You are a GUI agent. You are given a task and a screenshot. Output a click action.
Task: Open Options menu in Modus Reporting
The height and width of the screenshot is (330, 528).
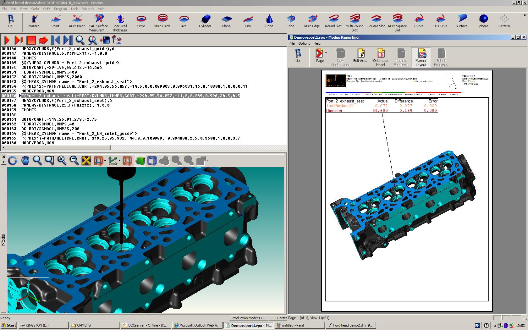[x=304, y=43]
